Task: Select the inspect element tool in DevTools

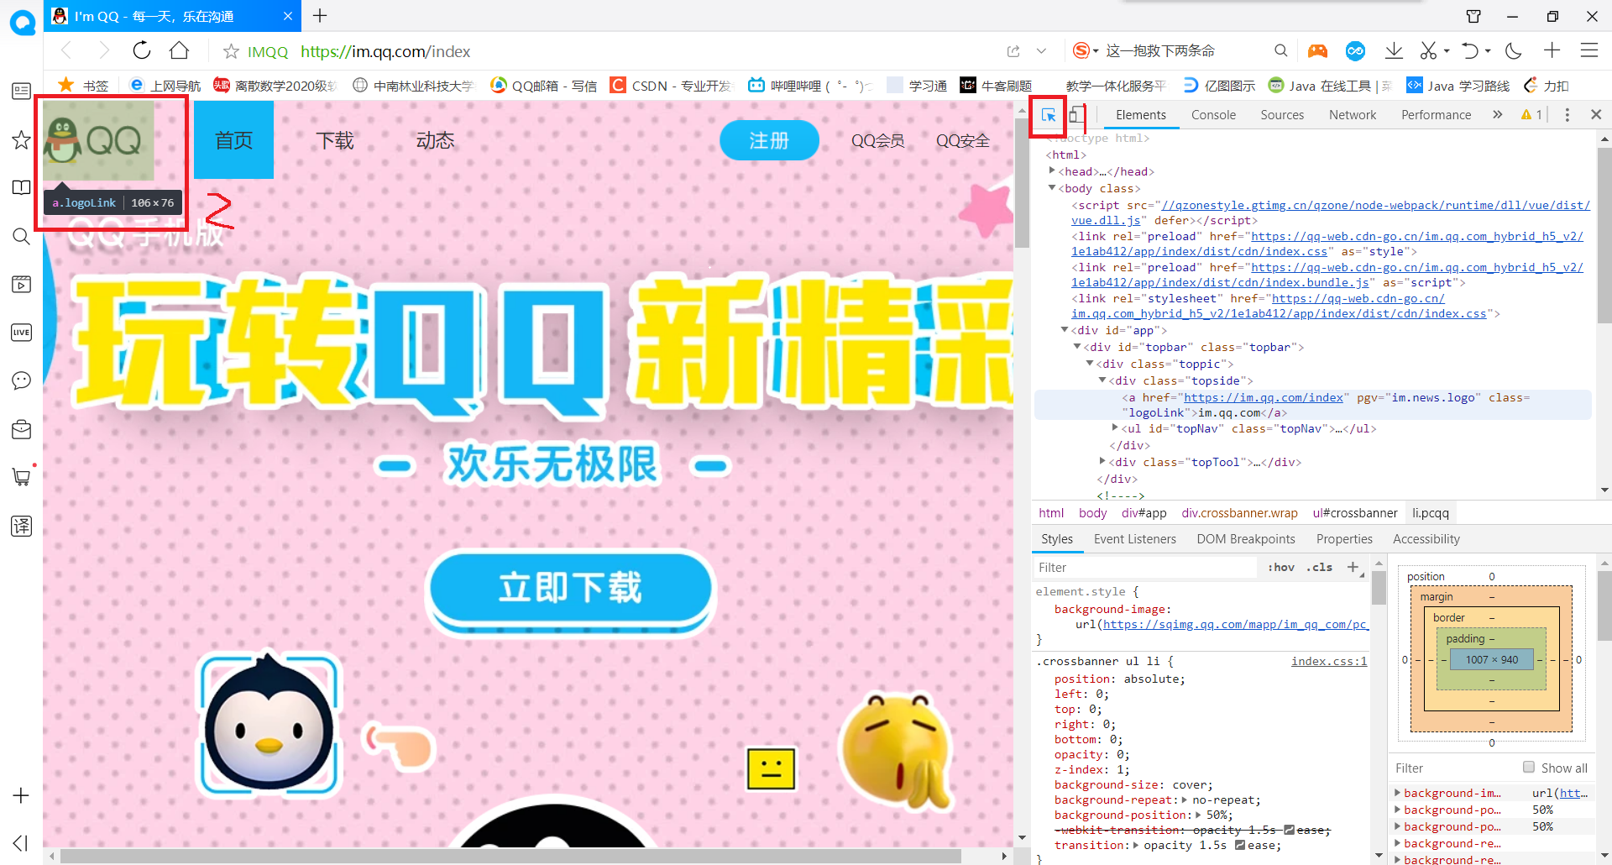Action: [x=1047, y=115]
